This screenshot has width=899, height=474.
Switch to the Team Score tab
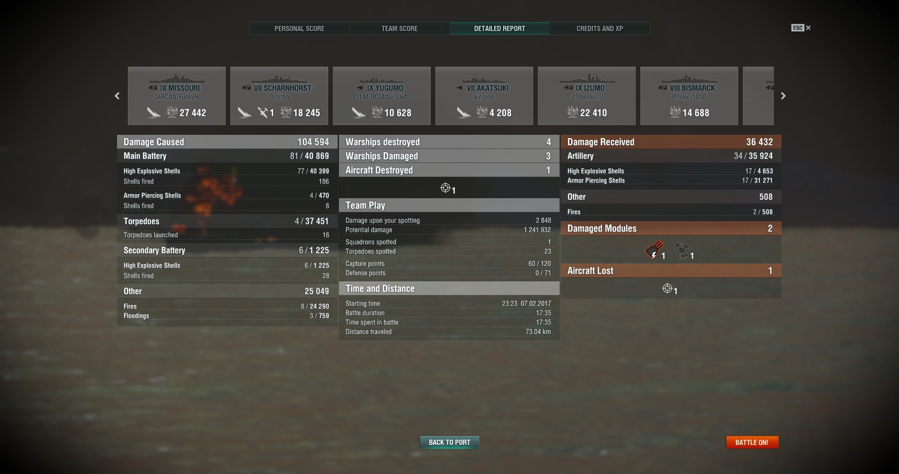[x=400, y=29]
